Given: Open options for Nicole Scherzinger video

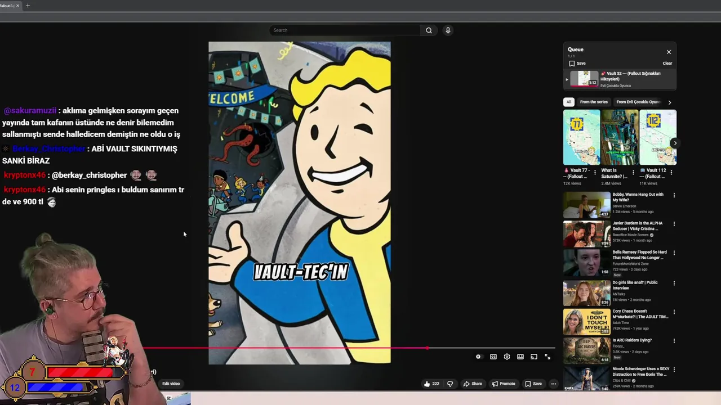Looking at the screenshot, I should pos(674,370).
